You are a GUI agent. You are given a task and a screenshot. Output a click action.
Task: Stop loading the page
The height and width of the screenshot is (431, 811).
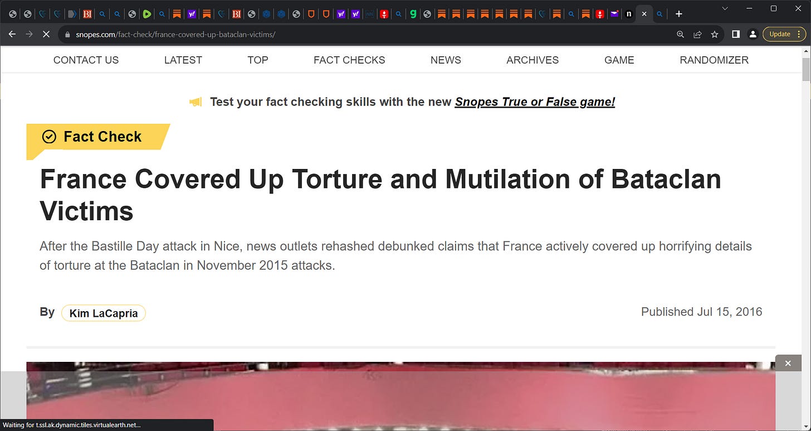click(x=46, y=34)
